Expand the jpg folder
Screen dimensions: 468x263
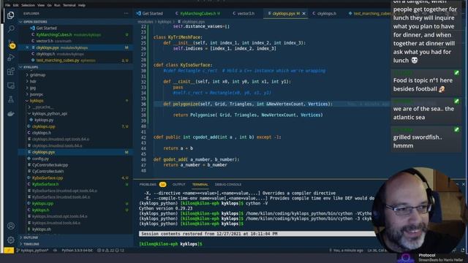[33, 88]
